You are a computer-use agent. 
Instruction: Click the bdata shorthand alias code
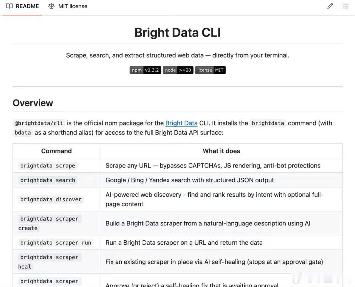[23, 133]
